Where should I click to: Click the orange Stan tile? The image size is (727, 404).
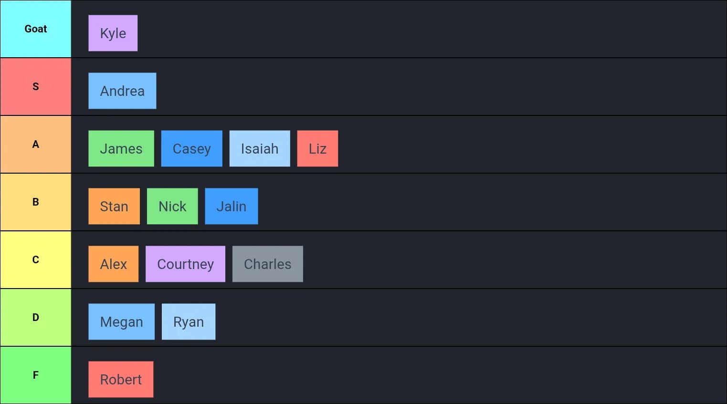coord(114,206)
